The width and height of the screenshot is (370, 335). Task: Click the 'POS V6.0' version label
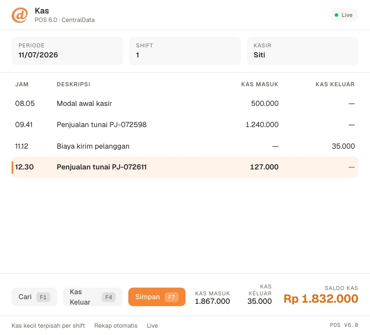click(344, 325)
